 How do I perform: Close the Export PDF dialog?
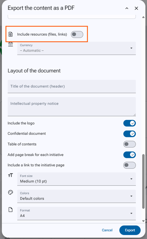[x=136, y=8]
